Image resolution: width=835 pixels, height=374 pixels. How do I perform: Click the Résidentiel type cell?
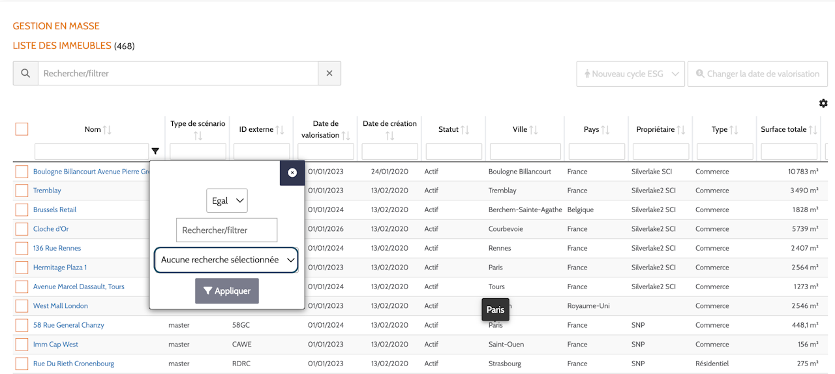712,364
